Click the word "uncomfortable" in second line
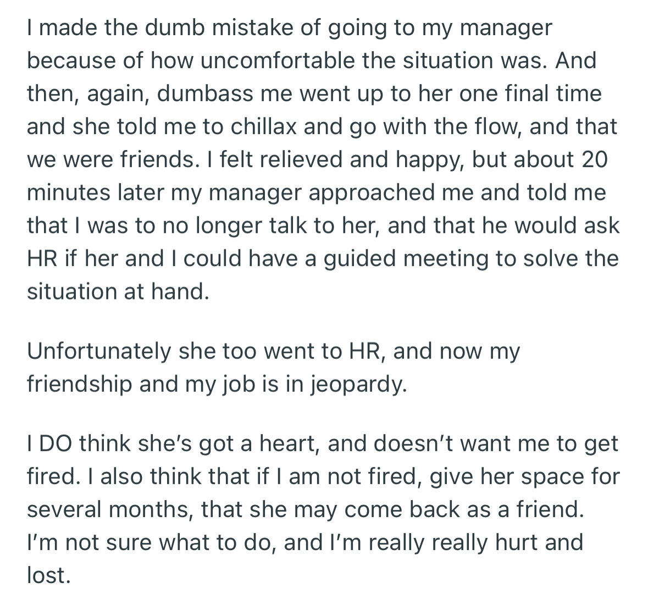Image resolution: width=648 pixels, height=610 pixels. tap(278, 61)
